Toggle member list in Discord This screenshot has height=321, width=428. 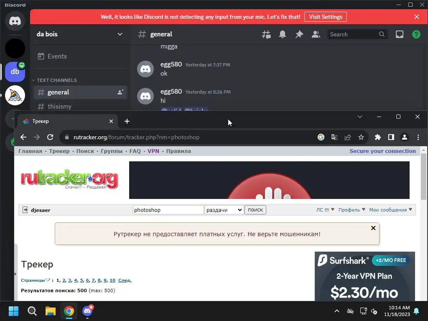pyautogui.click(x=316, y=34)
